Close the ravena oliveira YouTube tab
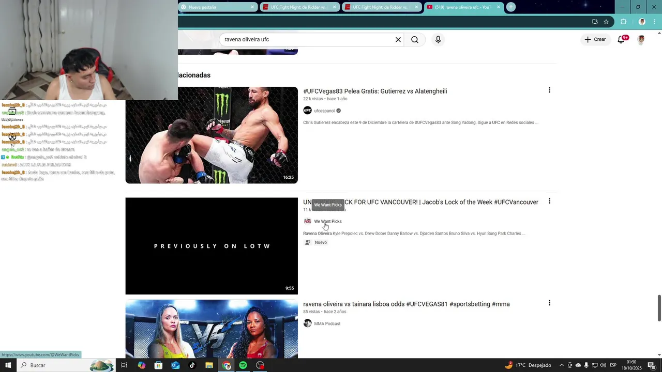This screenshot has height=372, width=662. [x=499, y=7]
